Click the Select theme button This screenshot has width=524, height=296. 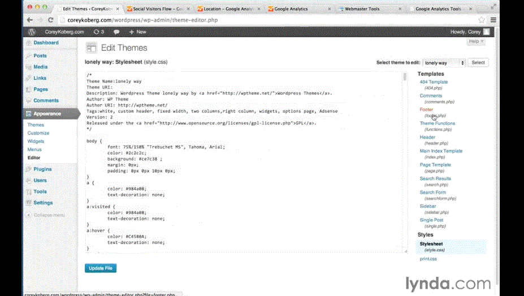pyautogui.click(x=478, y=63)
